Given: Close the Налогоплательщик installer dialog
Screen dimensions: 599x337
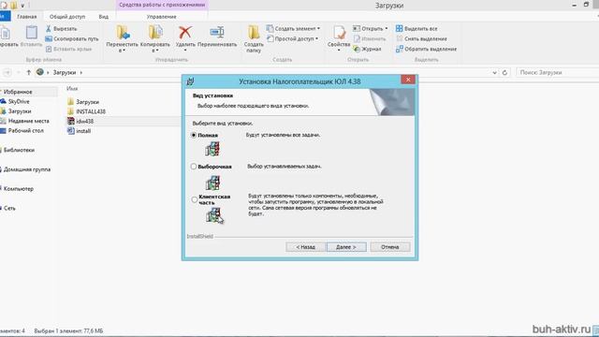Looking at the screenshot, I should tap(408, 80).
